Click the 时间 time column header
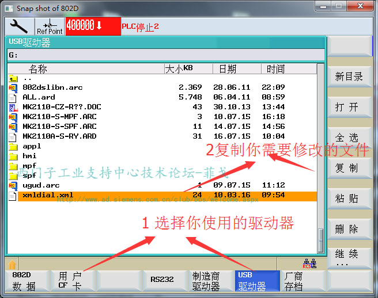Screen dimensions: 378x298 pos(289,69)
